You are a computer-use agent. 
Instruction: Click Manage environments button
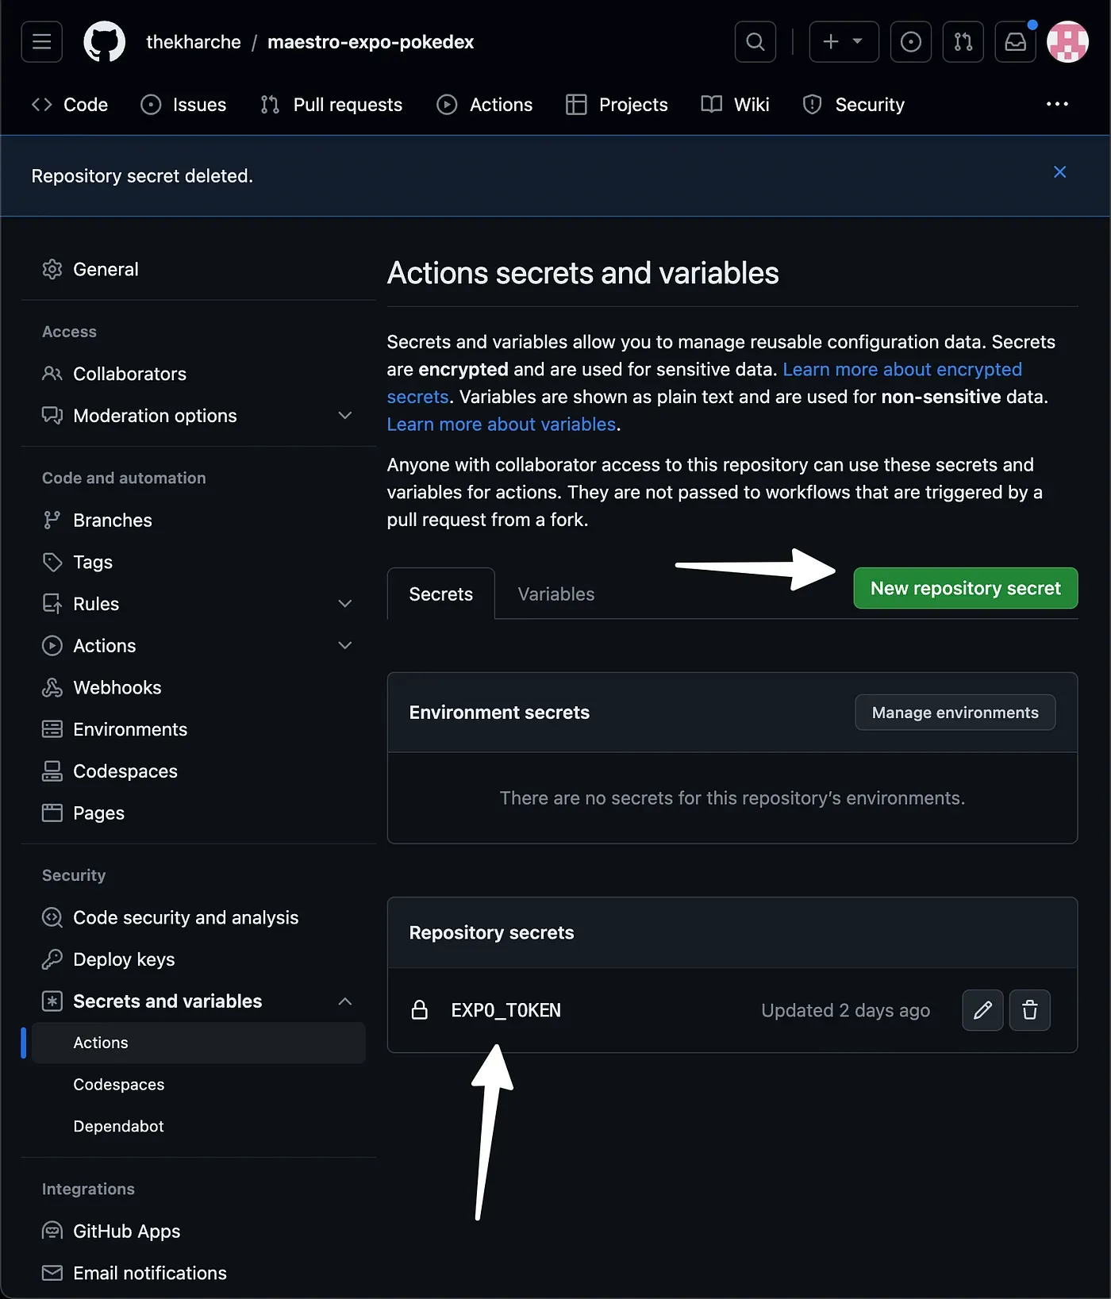coord(955,713)
